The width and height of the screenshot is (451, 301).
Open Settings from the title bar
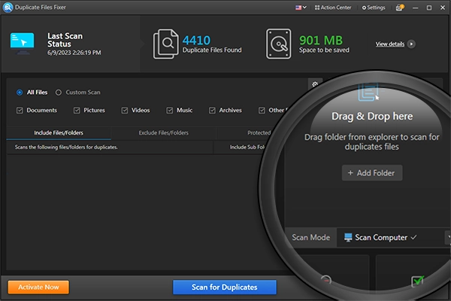coord(374,8)
